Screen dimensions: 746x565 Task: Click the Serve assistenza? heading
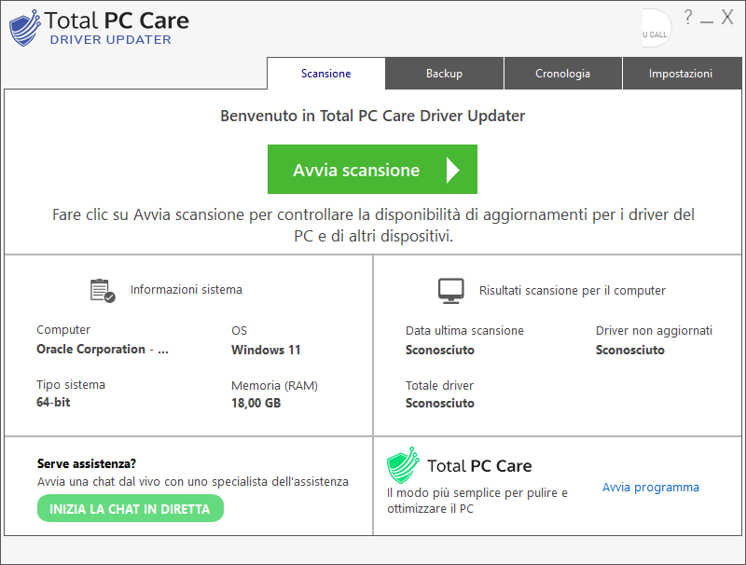87,463
